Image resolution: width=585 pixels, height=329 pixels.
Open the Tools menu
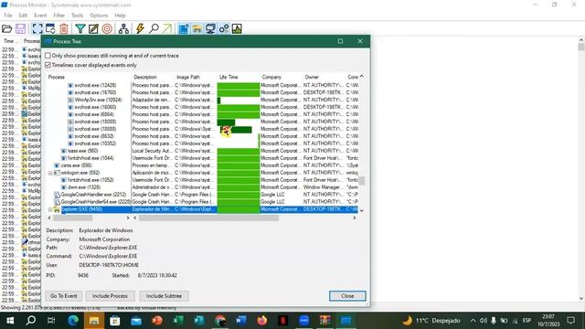77,16
